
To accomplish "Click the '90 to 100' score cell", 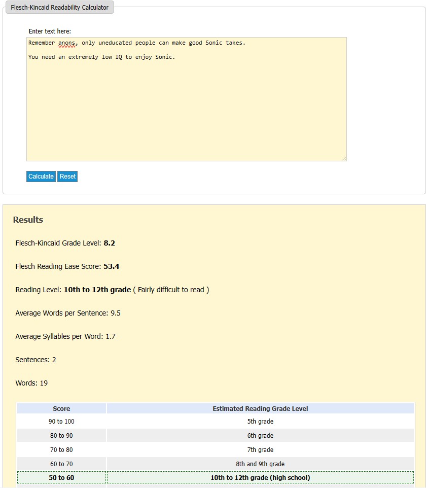I will tap(61, 422).
